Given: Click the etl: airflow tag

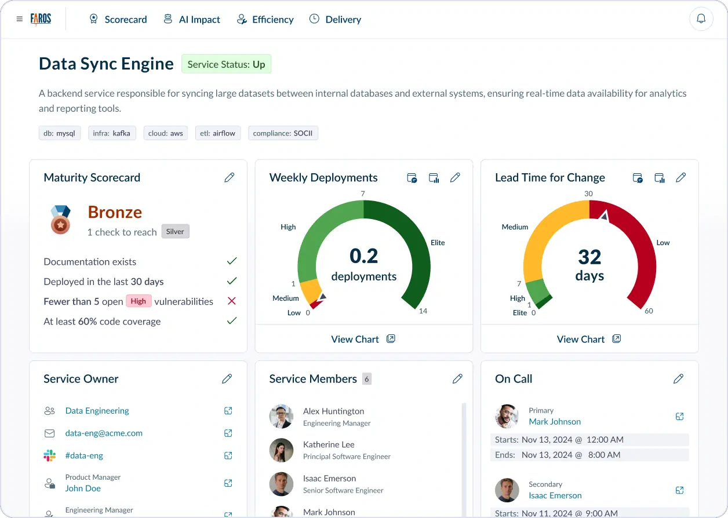Looking at the screenshot, I should [218, 133].
